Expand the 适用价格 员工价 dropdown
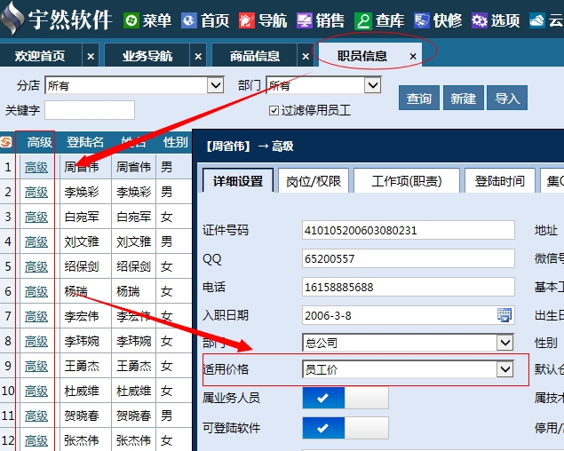 (x=504, y=369)
